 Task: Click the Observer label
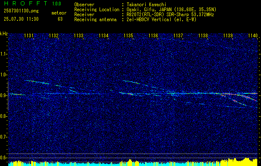click(84, 5)
